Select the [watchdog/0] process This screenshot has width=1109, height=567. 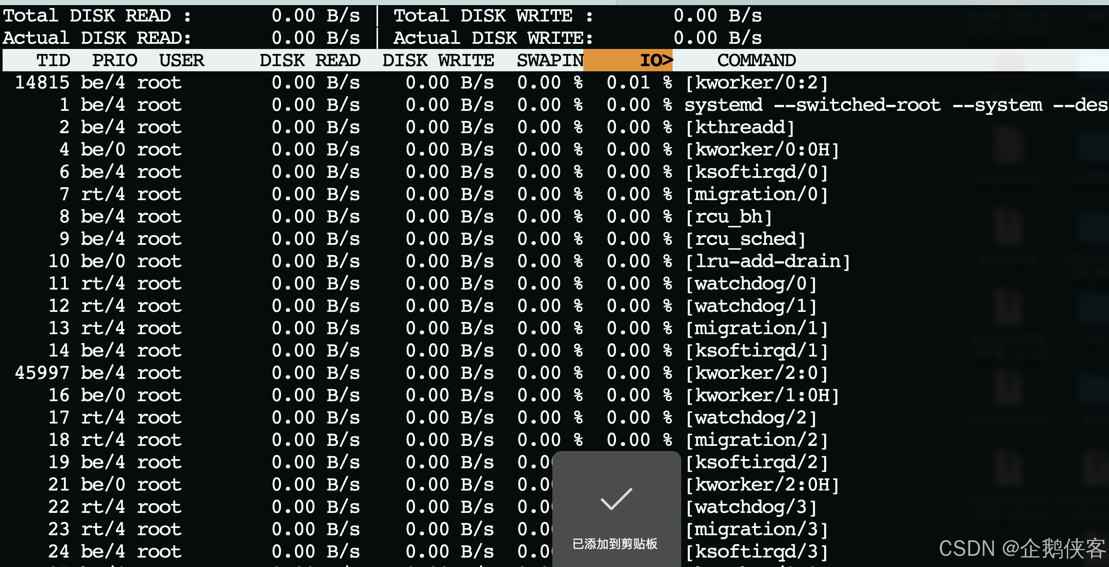coord(751,284)
